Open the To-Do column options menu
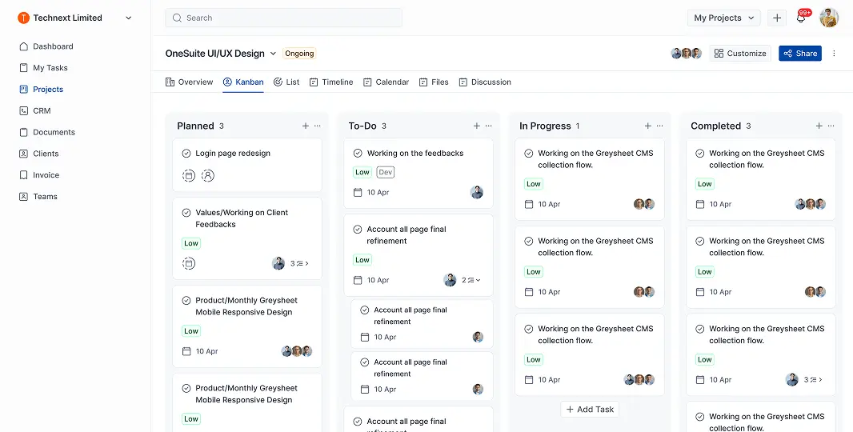The width and height of the screenshot is (853, 432). 489,126
